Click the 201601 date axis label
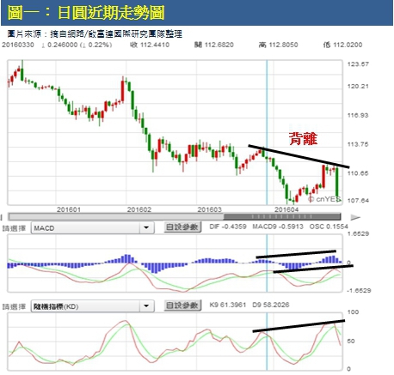Image resolution: width=394 pixels, height=375 pixels. pyautogui.click(x=69, y=209)
